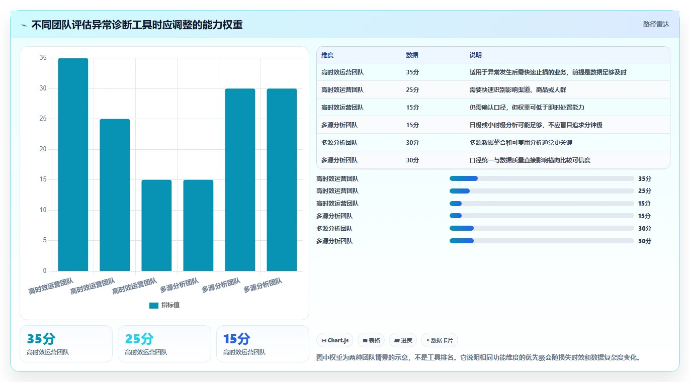Screen dimensions: 690x382
Task: Select the 进度 chip
Action: point(403,340)
